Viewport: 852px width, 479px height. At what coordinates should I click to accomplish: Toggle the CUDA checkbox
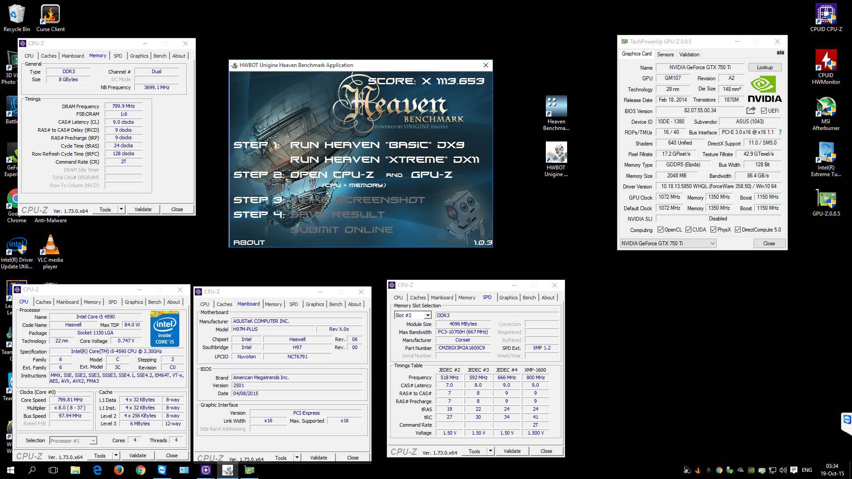click(x=688, y=230)
